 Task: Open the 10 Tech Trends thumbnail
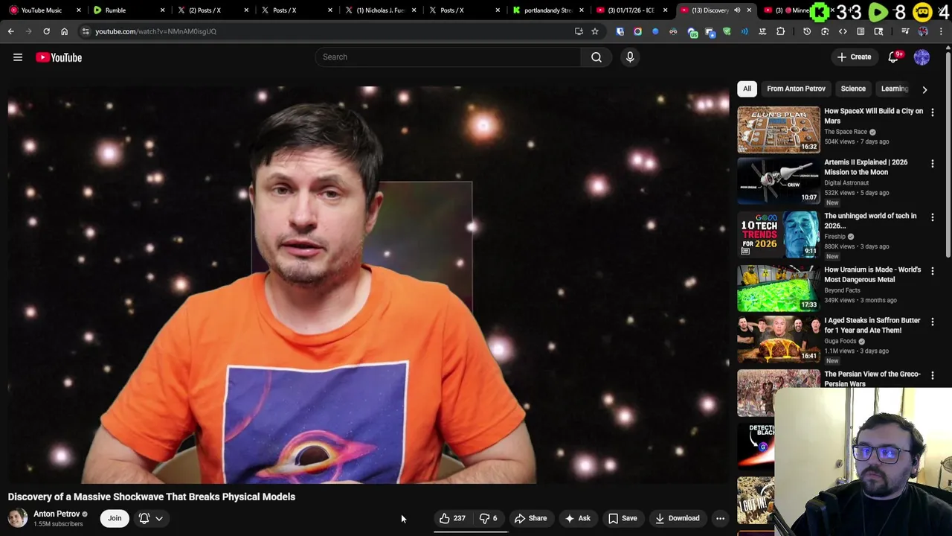(x=779, y=234)
